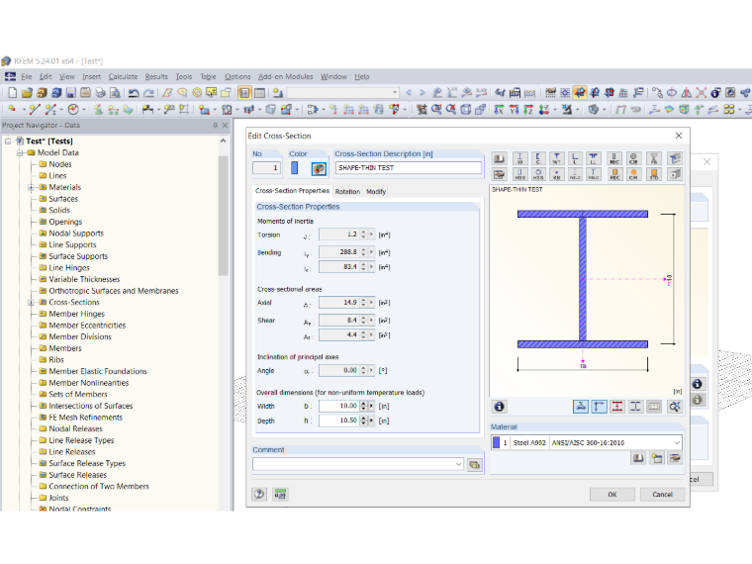Image resolution: width=752 pixels, height=564 pixels.
Task: Click the Print toolbar icon
Action: (100, 93)
